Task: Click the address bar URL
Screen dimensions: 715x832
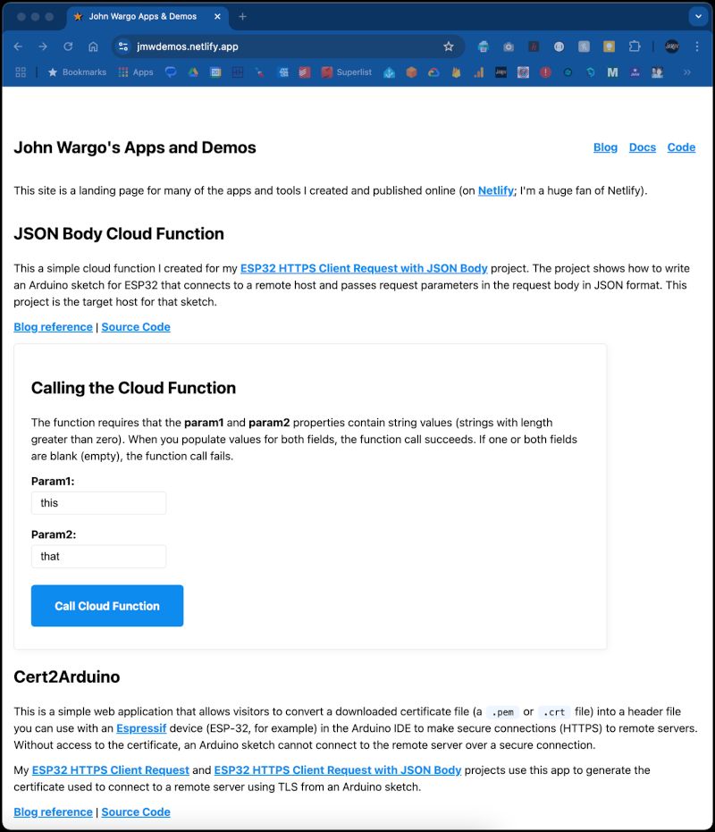Action: (188, 46)
